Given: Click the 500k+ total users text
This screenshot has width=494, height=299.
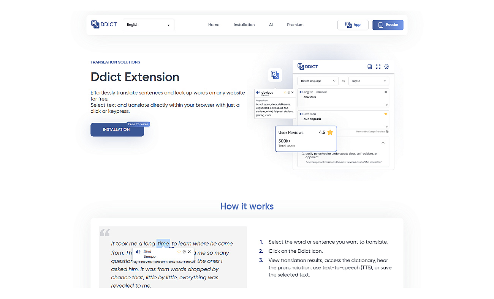Looking at the screenshot, I should point(287,143).
